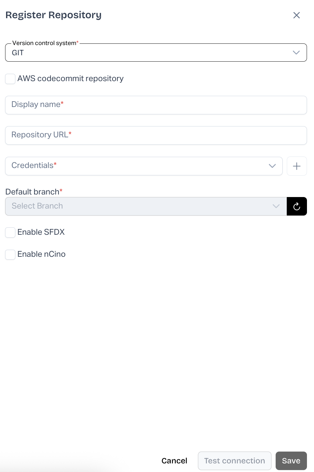Open the Select Branch dropdown

tap(141, 206)
